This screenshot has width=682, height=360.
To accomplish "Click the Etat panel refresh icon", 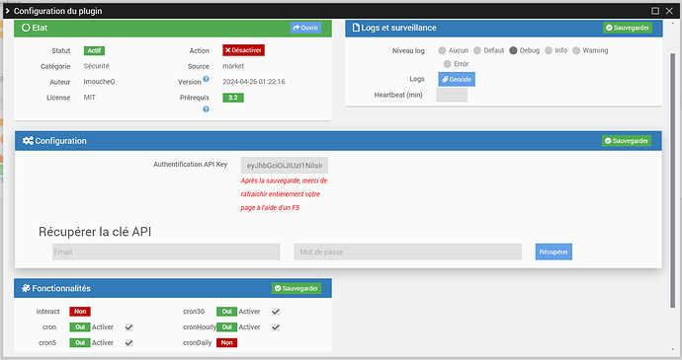I will (26, 28).
